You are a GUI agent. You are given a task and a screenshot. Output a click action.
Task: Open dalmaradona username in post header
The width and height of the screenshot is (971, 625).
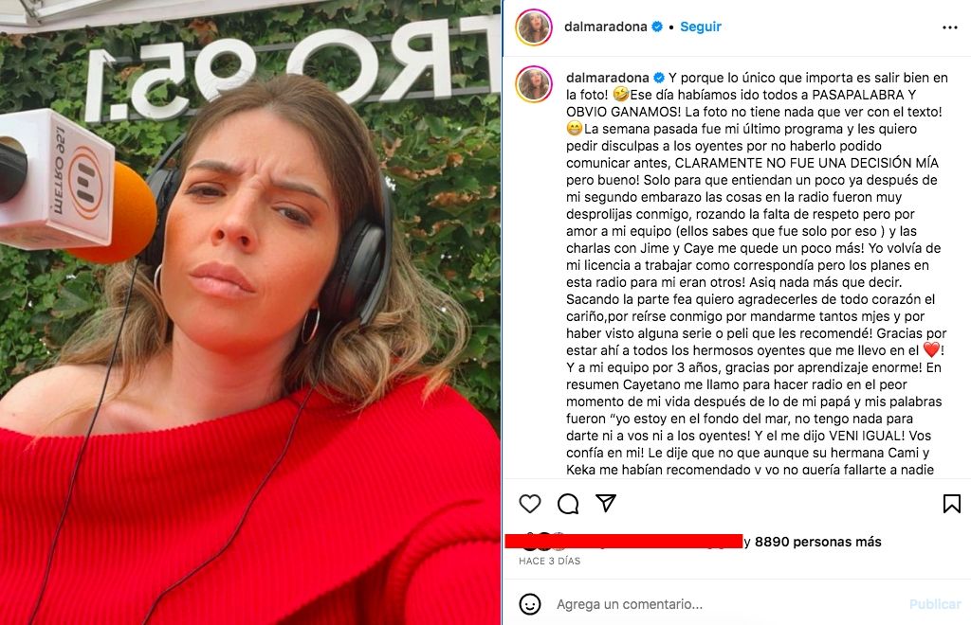(606, 27)
